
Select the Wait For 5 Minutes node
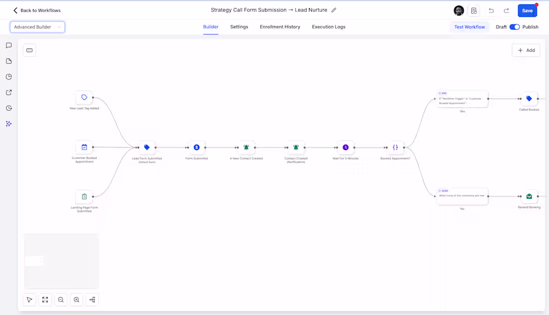[x=345, y=148]
